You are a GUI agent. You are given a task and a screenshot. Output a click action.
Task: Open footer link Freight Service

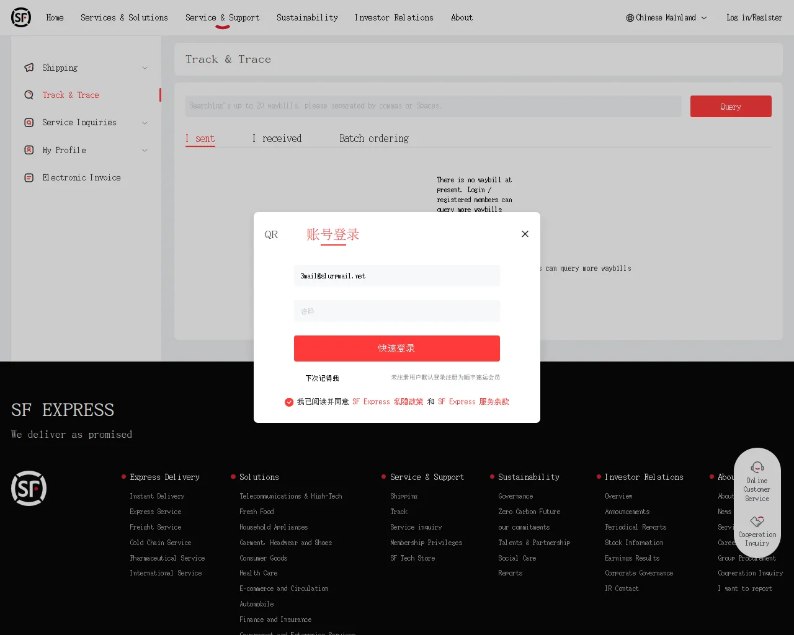pyautogui.click(x=156, y=527)
